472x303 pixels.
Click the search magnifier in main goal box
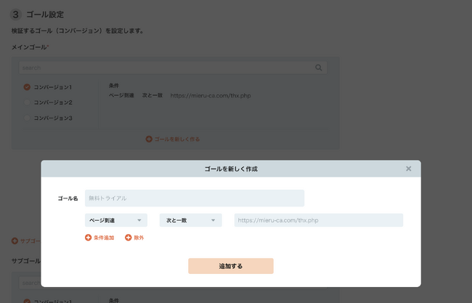point(319,68)
